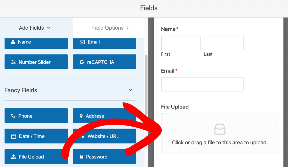The width and height of the screenshot is (288, 167).
Task: Add the Website / URL field
Action: [x=105, y=136]
